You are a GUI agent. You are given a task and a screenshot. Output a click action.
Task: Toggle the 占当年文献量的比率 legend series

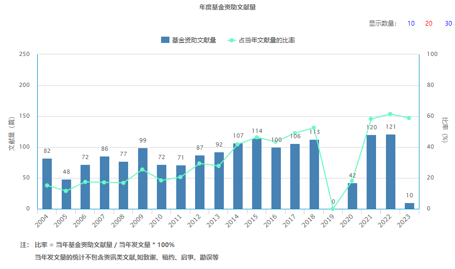pyautogui.click(x=261, y=40)
